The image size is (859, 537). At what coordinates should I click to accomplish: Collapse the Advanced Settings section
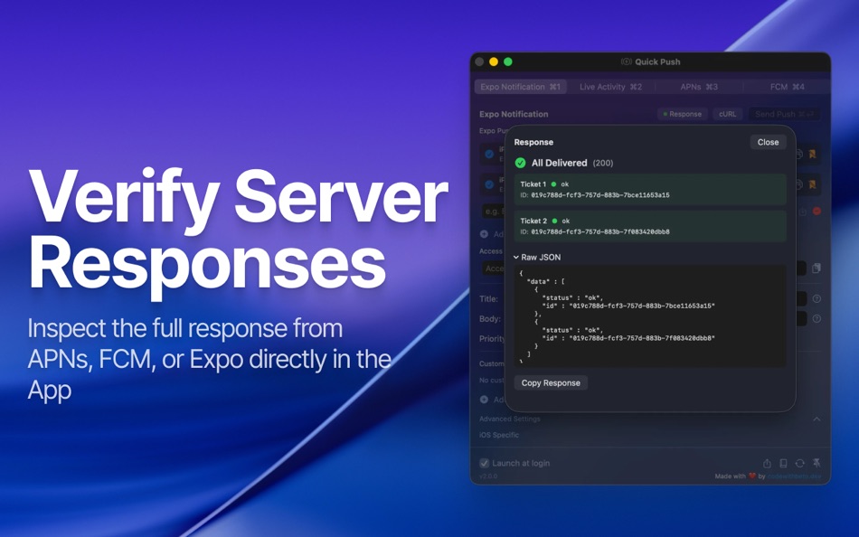(x=816, y=419)
